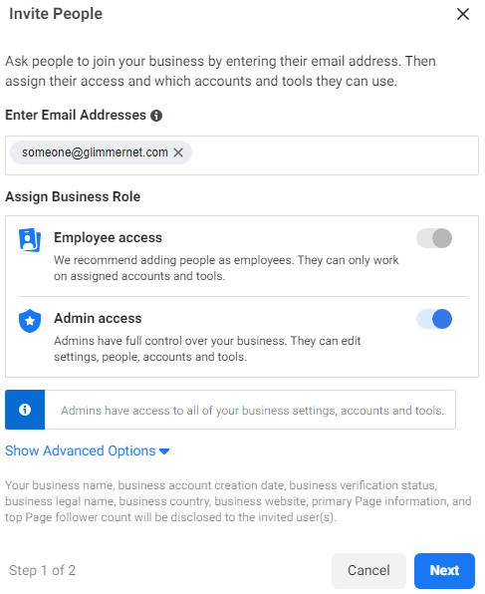Remove the someone@glimmernet.com email chip

tap(178, 152)
